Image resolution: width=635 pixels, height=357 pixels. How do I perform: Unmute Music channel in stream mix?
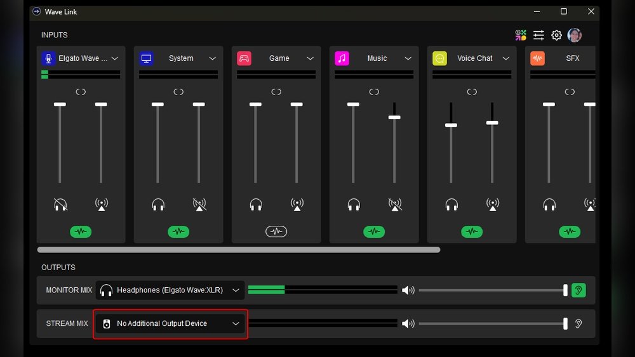395,205
